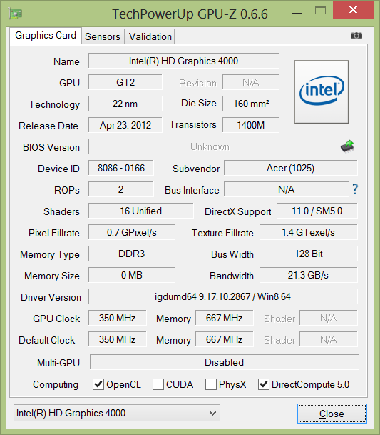Click the BIOS save chip icon
This screenshot has height=435, width=380.
[x=347, y=146]
